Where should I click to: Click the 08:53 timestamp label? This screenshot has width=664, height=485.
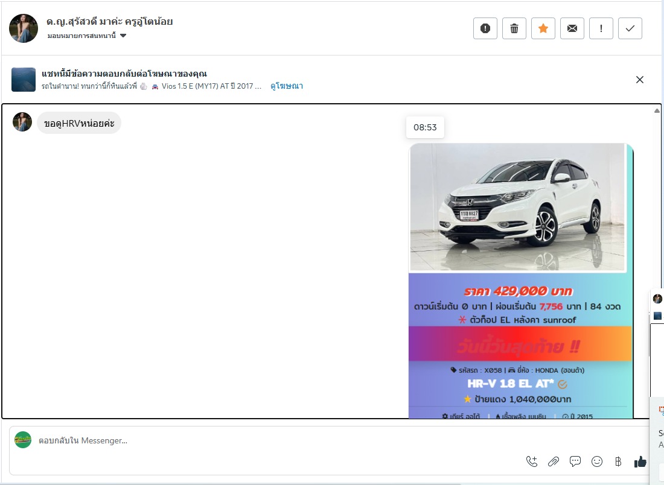coord(425,127)
